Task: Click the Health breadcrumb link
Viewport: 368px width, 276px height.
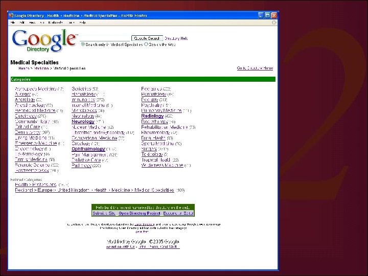Action: point(24,68)
